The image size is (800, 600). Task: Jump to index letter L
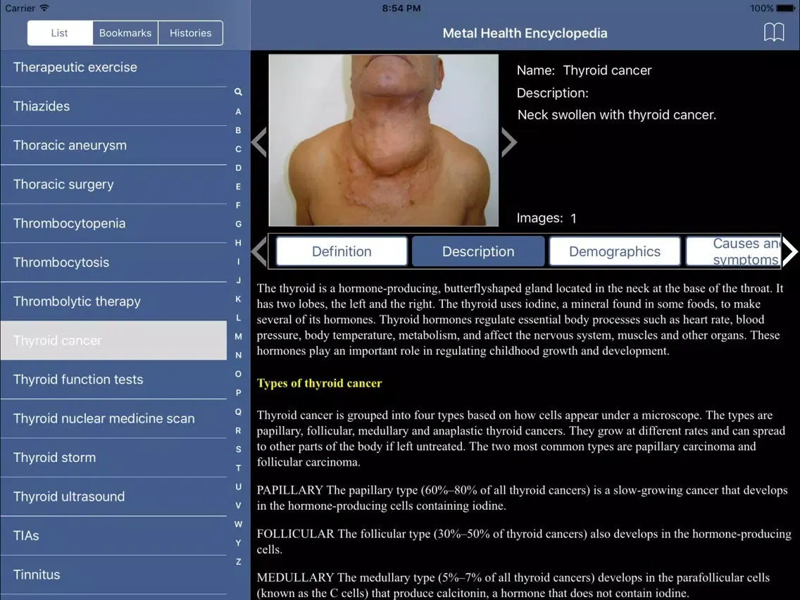tap(238, 318)
